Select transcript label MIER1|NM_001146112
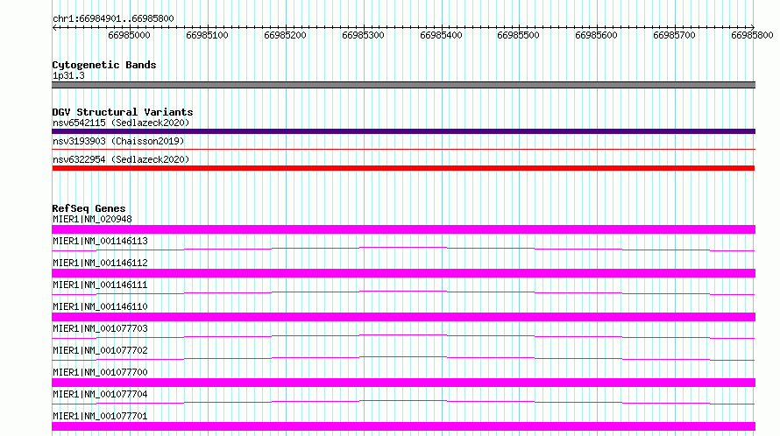780x436 pixels. (x=100, y=263)
